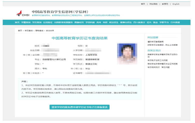Click the 普通全日制 study form value
195x123 pixels.
[91, 64]
